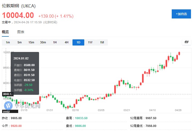This screenshot has height=132, width=195.
Task: Select the 15m timeframe
Action: 31,42
